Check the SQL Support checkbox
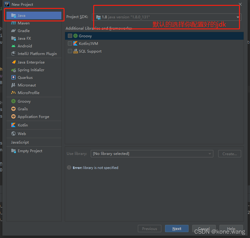The height and width of the screenshot is (238, 250). (70, 51)
